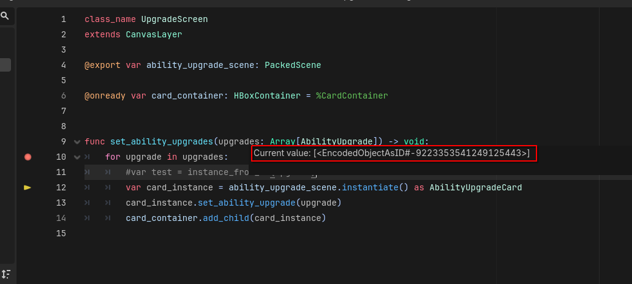
Task: Click the 'Current value' debug tooltip
Action: pyautogui.click(x=393, y=153)
